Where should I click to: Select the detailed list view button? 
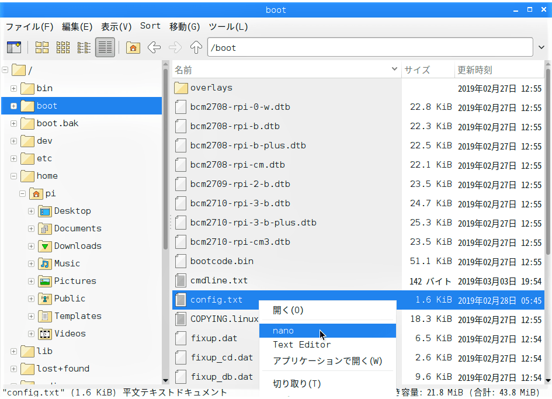pos(105,47)
